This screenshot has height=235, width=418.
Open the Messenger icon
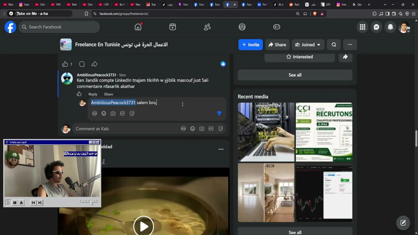[x=377, y=27]
